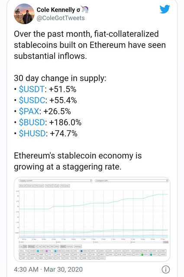Open the $USDT cashtag link

click(32, 89)
